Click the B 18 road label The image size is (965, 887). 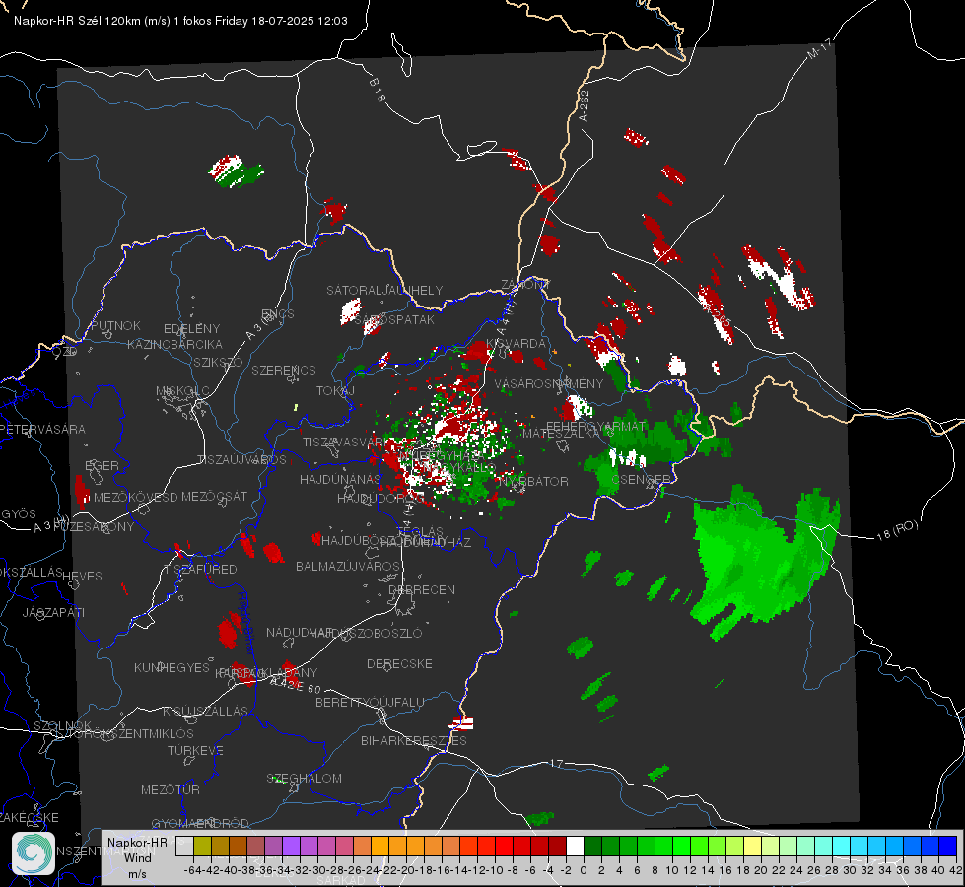pyautogui.click(x=378, y=90)
